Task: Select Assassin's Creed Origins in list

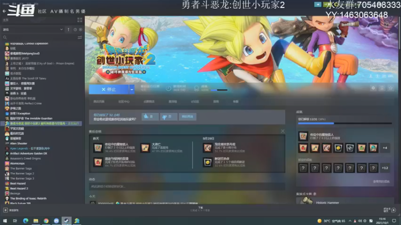Action: click(x=26, y=158)
